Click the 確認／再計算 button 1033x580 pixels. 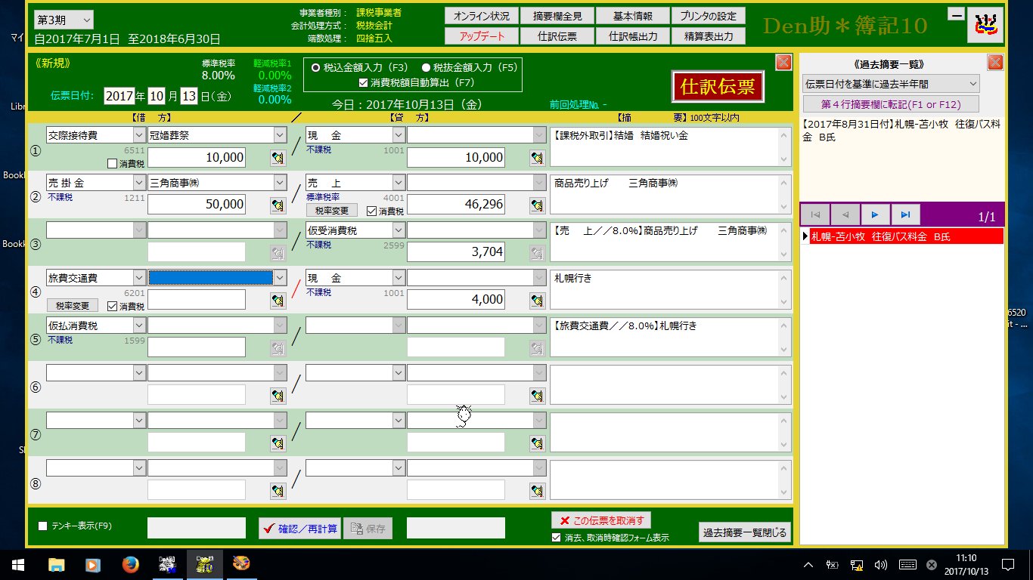click(x=299, y=529)
